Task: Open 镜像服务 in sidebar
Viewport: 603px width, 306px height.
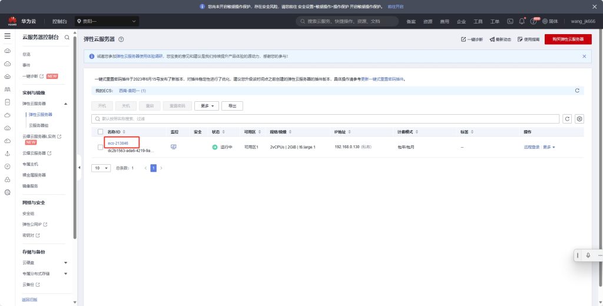Action: tap(30, 186)
